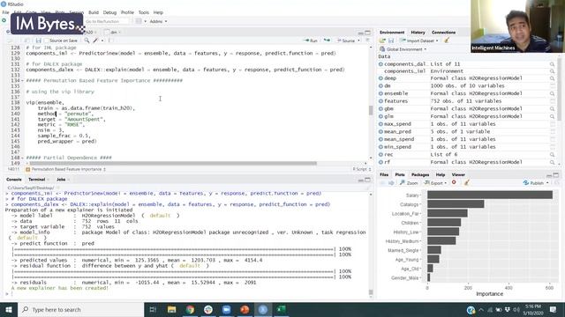Collapse the Partial Dependence code section
565x317 pixels.
click(22, 158)
